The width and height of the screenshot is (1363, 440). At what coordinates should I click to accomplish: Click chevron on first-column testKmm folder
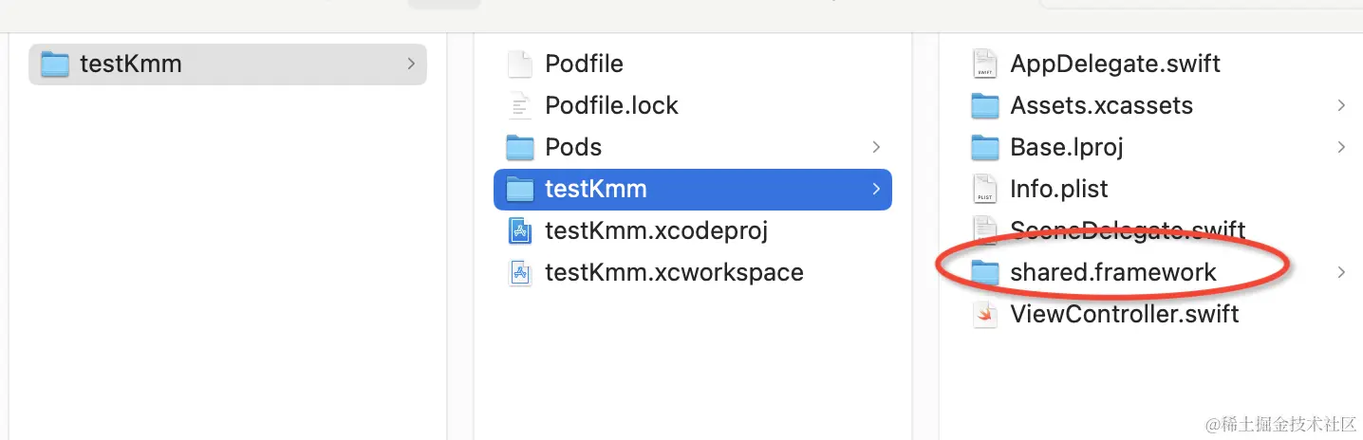pyautogui.click(x=410, y=64)
